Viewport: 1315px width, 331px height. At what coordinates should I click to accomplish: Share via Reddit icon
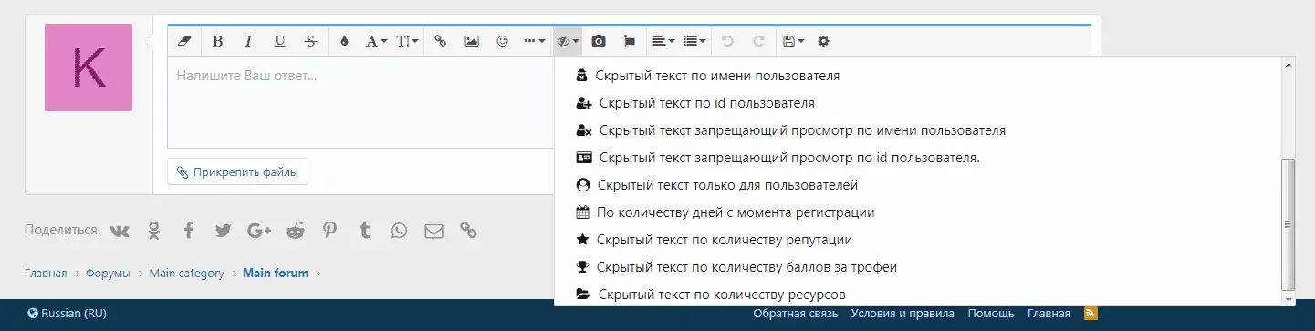(295, 231)
